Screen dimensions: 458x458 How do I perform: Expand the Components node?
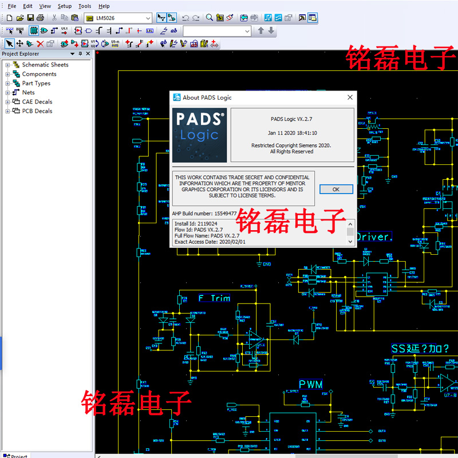(x=7, y=74)
